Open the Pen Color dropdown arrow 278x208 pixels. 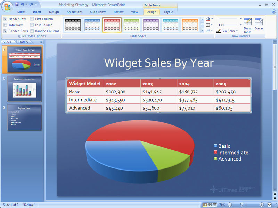pyautogui.click(x=237, y=31)
